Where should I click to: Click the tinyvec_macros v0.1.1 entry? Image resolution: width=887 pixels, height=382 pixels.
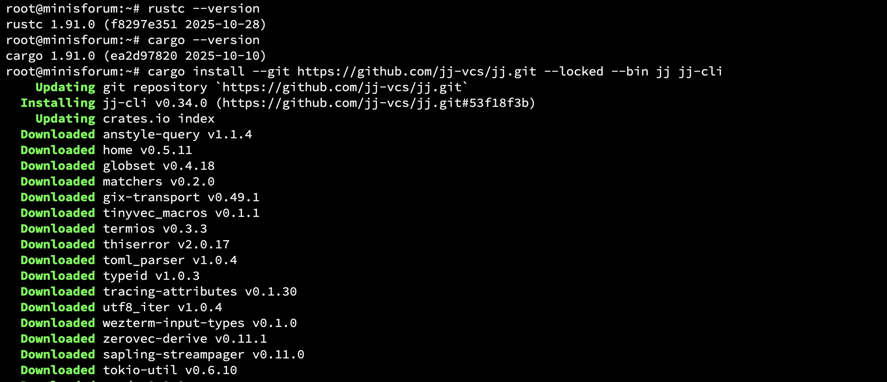[181, 213]
